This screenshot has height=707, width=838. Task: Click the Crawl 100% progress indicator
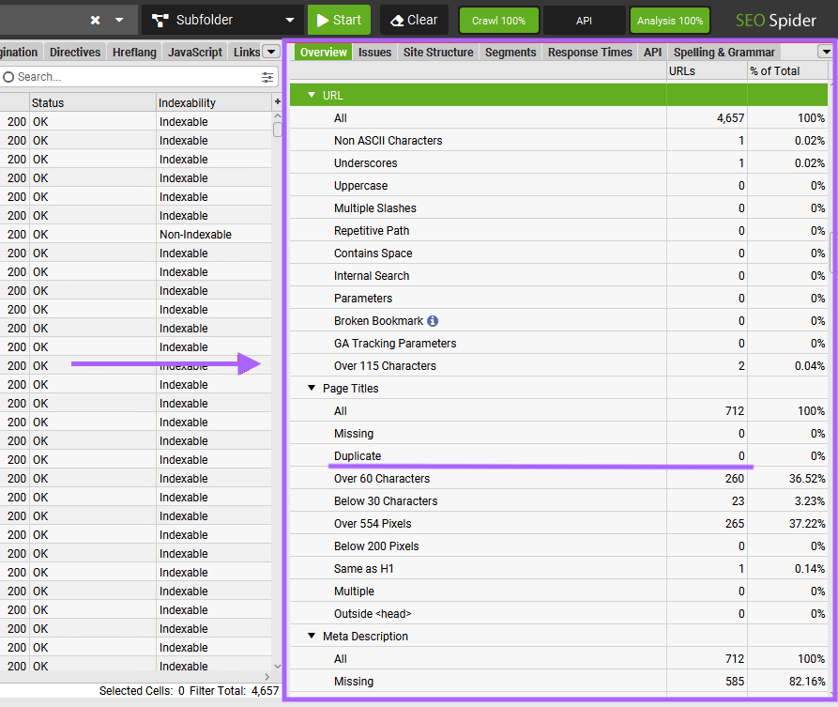pyautogui.click(x=498, y=19)
